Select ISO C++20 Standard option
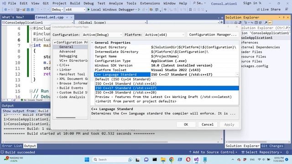292x164 pixels. coord(167,92)
